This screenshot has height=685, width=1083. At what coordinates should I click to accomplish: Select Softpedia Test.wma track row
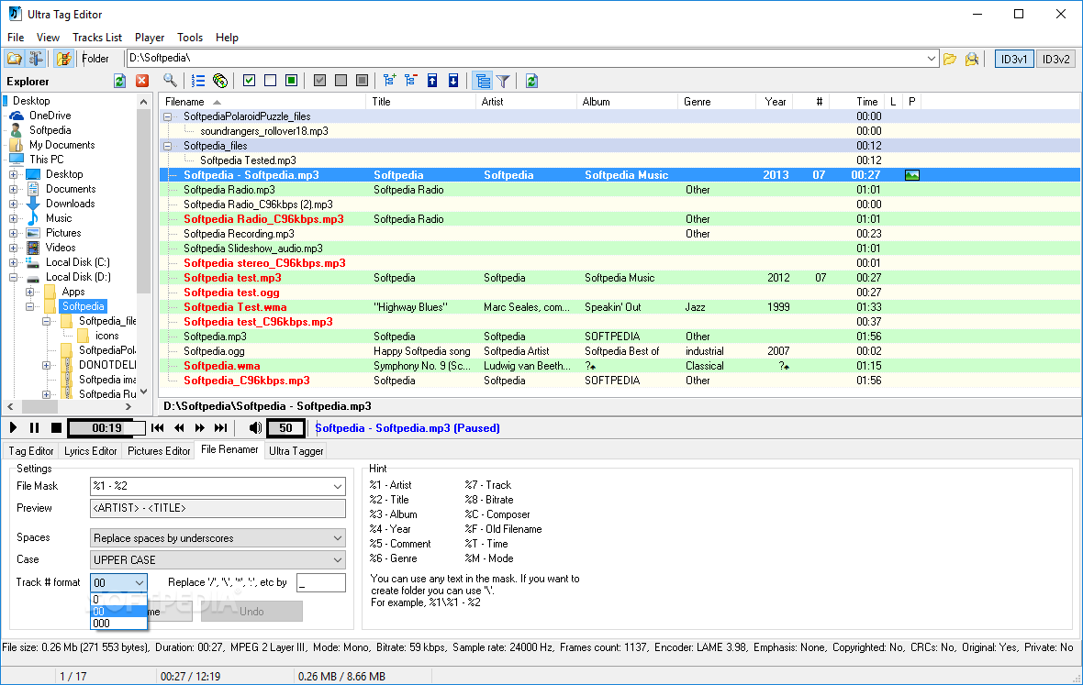pyautogui.click(x=620, y=307)
